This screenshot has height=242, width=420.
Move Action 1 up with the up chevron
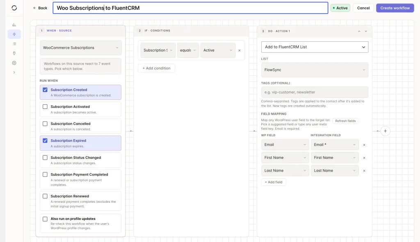[359, 31]
